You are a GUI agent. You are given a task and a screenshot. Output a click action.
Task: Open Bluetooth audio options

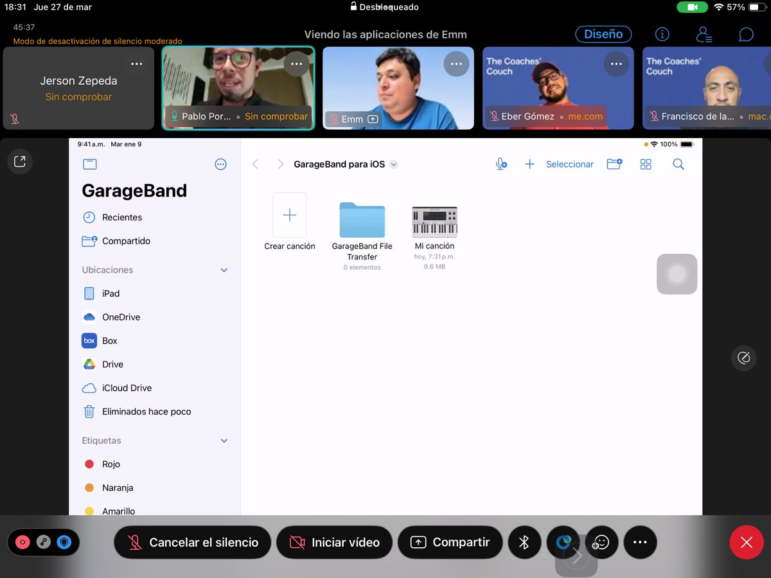(524, 542)
